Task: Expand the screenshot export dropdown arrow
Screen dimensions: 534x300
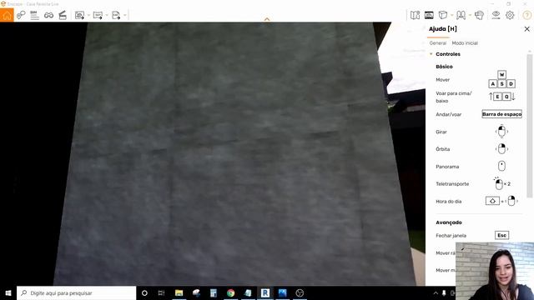Action: (x=88, y=15)
